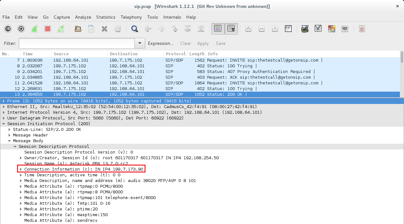Viewport: 404px width, 224px height.
Task: Jump to the last packet icon
Action: (x=201, y=29)
